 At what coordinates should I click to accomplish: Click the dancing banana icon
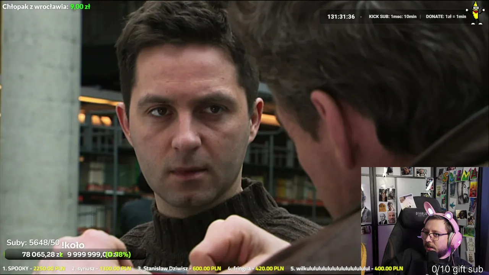tap(476, 13)
